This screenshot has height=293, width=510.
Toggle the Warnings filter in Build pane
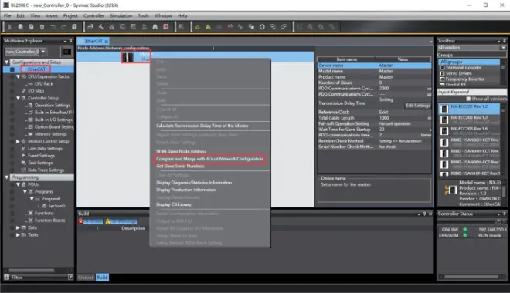[x=121, y=221]
